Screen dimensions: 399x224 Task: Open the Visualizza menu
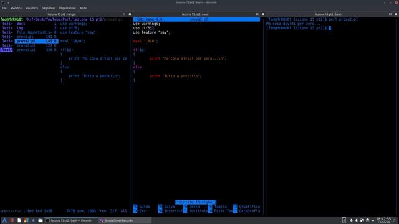pos(32,8)
